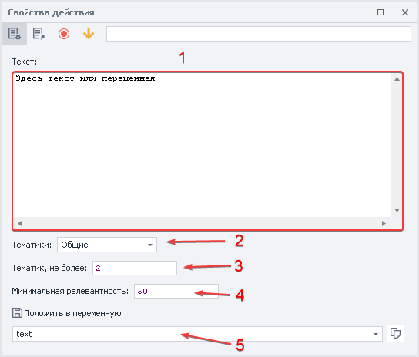
Task: Open the variable dropdown containing text
Action: (x=197, y=334)
